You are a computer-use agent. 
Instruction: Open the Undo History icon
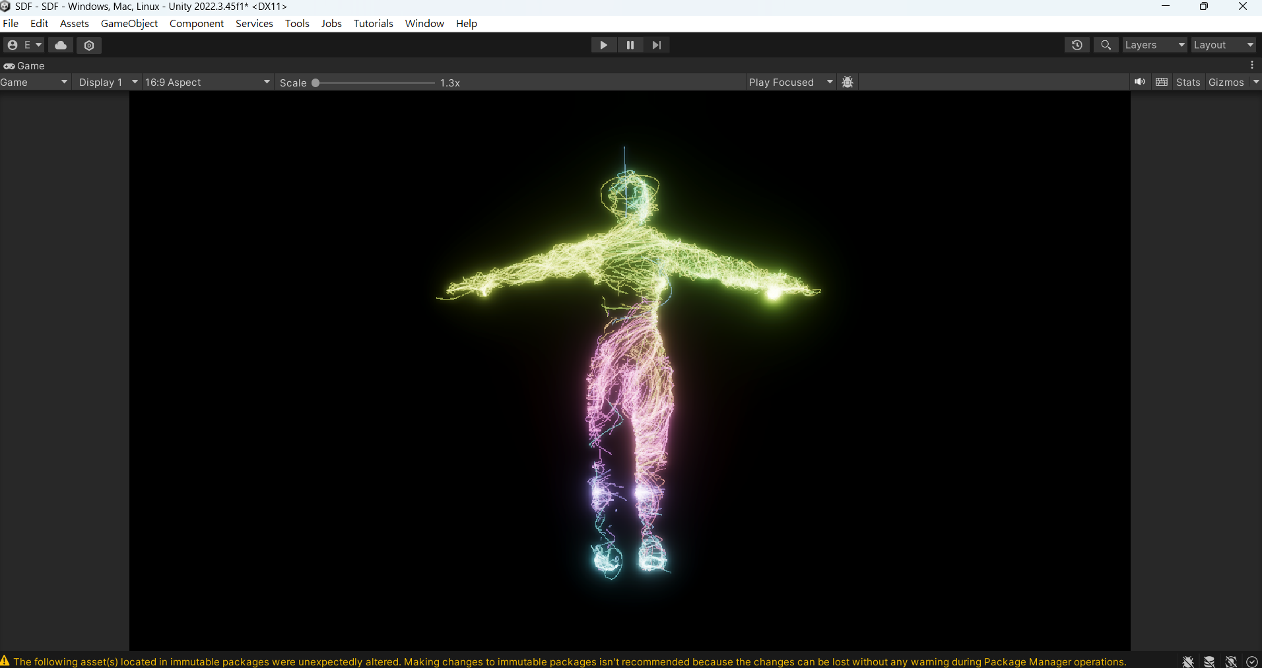(1077, 45)
